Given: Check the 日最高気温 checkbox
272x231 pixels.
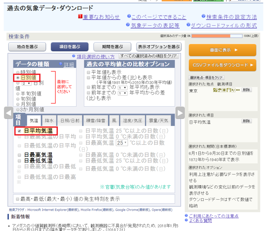Looking at the screenshot, I should (x=19, y=155).
